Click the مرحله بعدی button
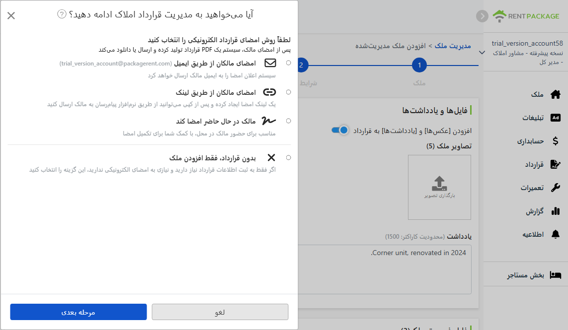Screen dimensions: 568x330 click(78, 312)
